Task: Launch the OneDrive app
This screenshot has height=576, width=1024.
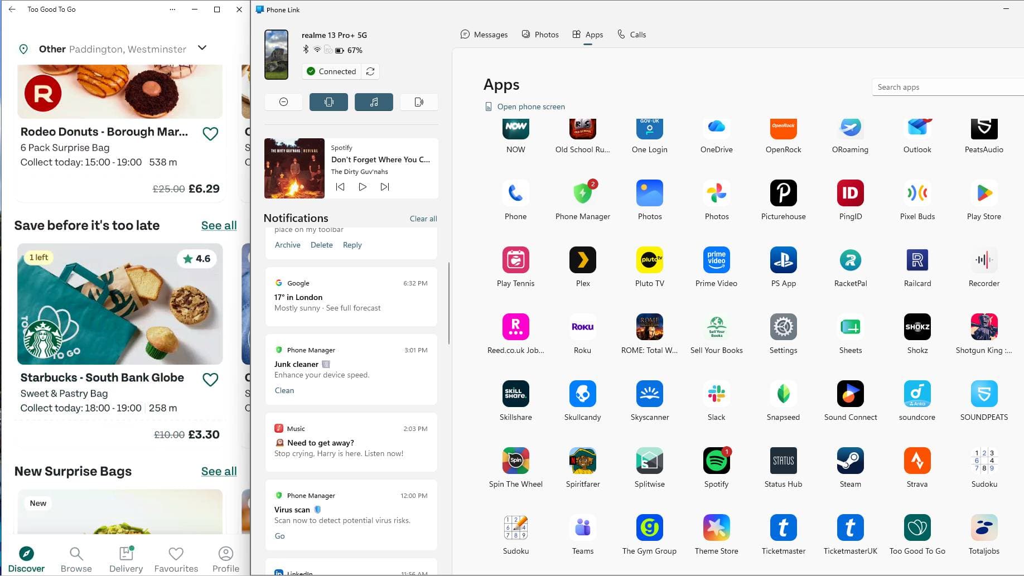Action: [x=716, y=128]
